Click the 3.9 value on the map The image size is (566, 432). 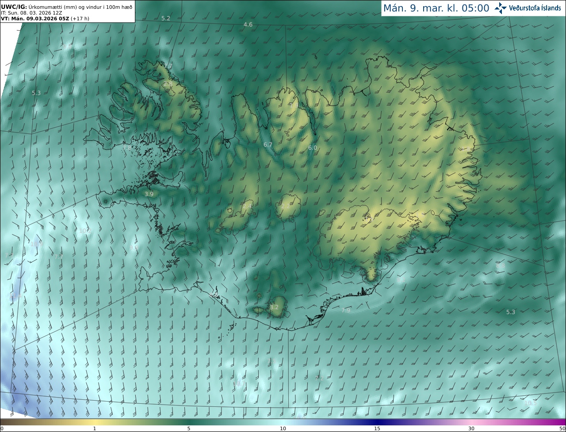149,194
